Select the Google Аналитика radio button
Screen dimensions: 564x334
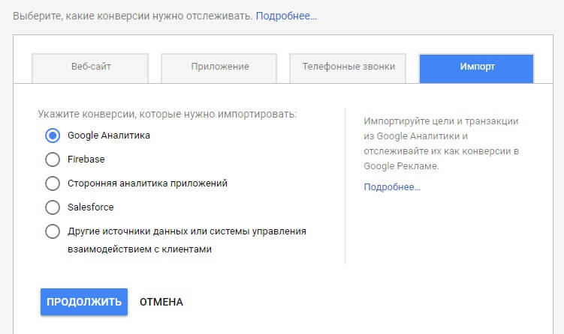click(53, 136)
